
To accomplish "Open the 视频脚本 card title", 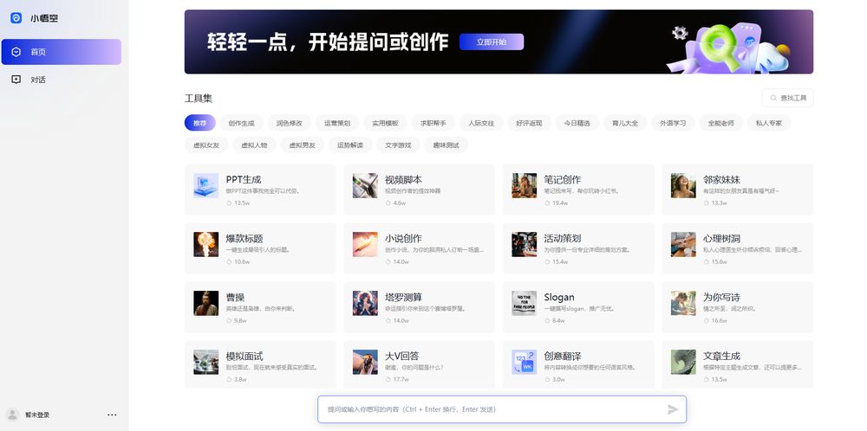I will click(x=404, y=180).
